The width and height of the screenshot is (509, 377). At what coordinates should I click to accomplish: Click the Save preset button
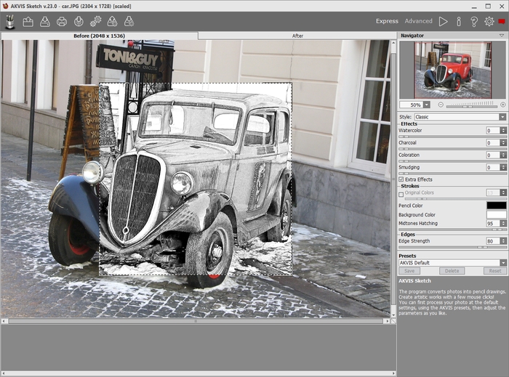[409, 271]
